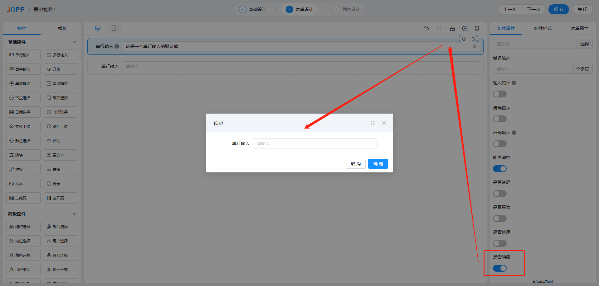599x286 pixels.
Task: Add the 组织选择 advanced control
Action: (23, 227)
